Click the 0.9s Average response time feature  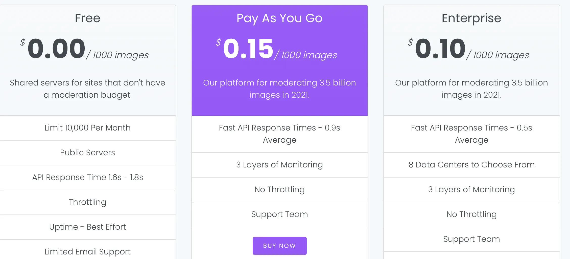click(x=279, y=134)
